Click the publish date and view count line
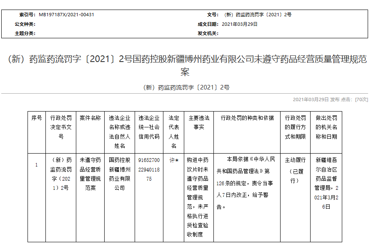The image size is (371, 246). click(x=330, y=99)
